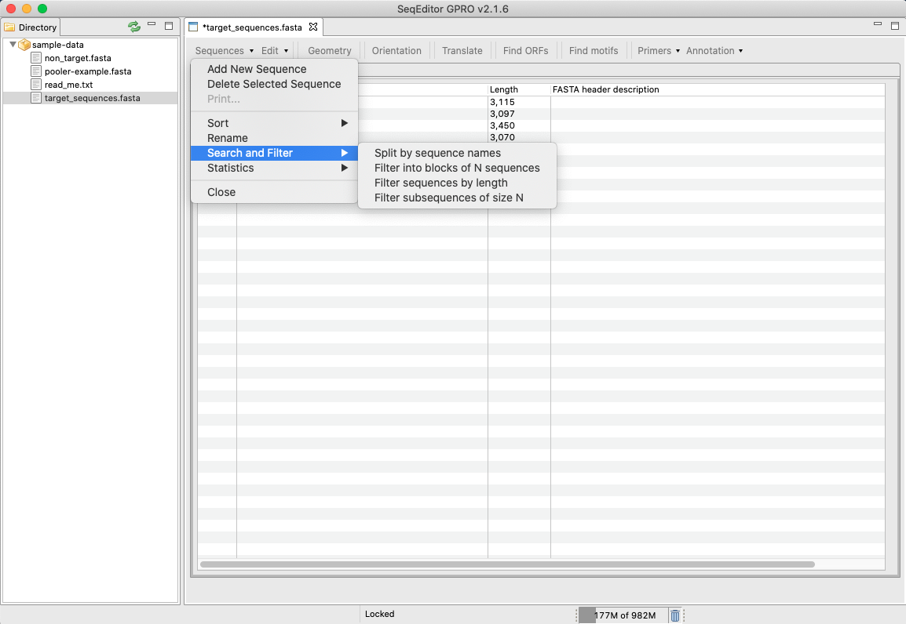Click the Length column header
This screenshot has width=906, height=624.
click(x=504, y=89)
